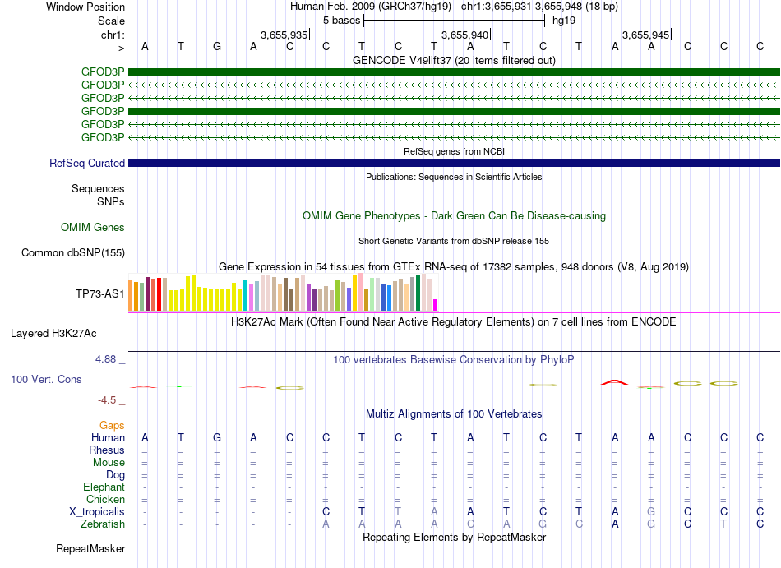This screenshot has width=781, height=568.
Task: Click the 'OMIM Genes' track label
Action: click(93, 228)
